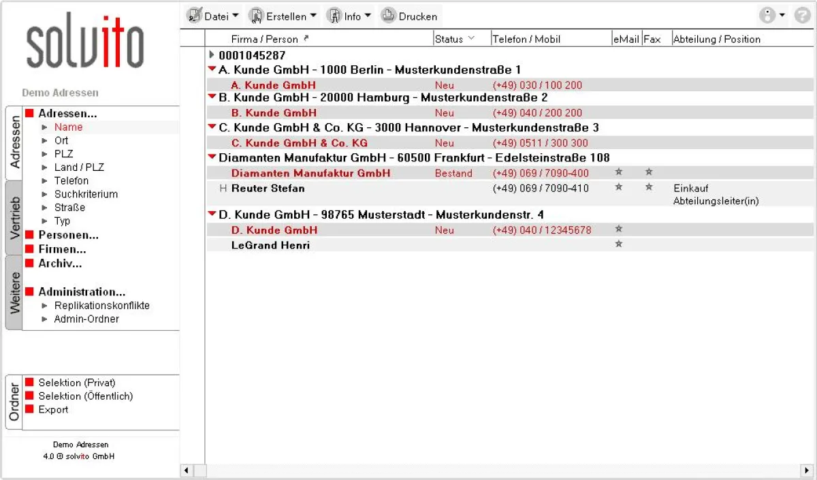817x480 pixels.
Task: Expand the 0001045287 record
Action: 212,55
